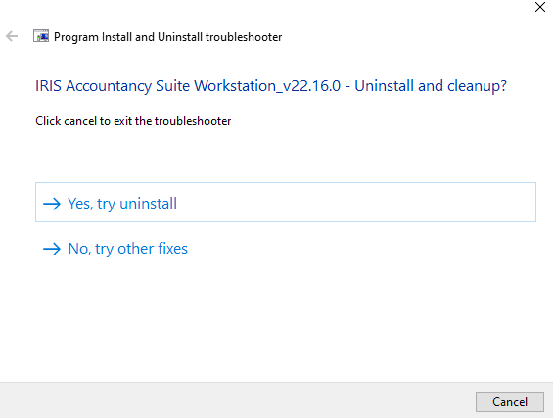This screenshot has width=553, height=418.
Task: Click the word troubleshooter in the window title
Action: pyautogui.click(x=244, y=37)
